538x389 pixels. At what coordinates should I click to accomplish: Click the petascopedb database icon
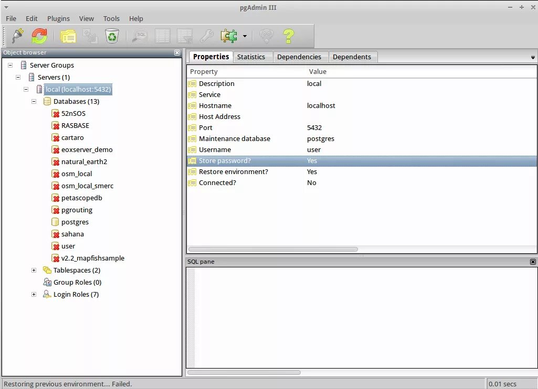tap(55, 198)
